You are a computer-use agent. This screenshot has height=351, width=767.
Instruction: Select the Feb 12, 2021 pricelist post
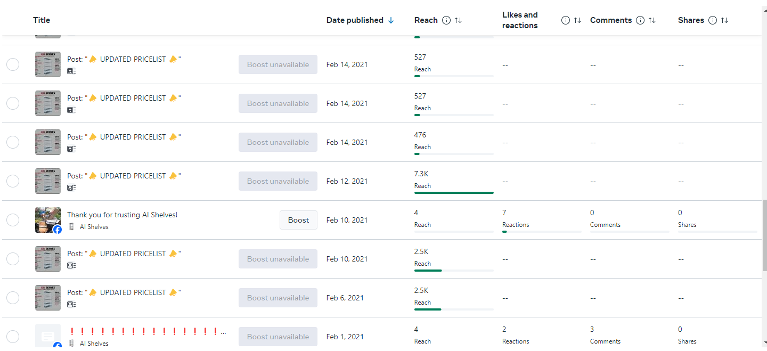(13, 181)
